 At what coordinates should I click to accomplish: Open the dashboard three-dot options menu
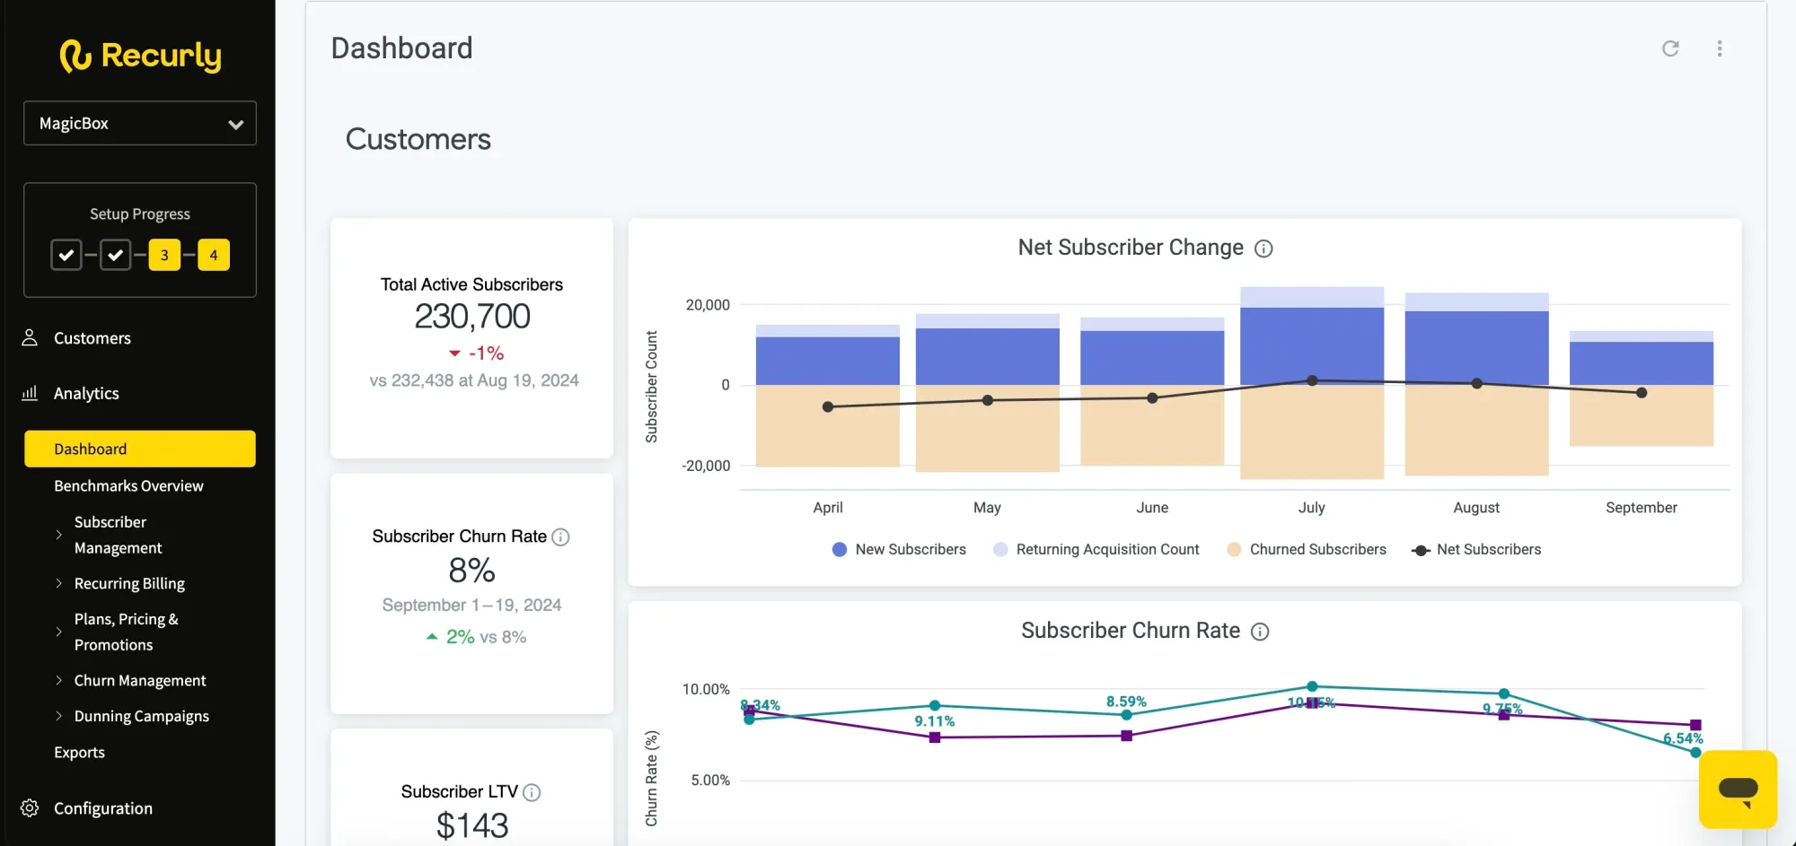coord(1720,48)
